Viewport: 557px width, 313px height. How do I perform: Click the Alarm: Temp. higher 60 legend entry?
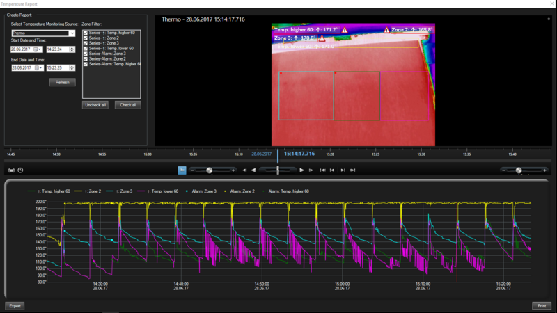click(x=285, y=191)
